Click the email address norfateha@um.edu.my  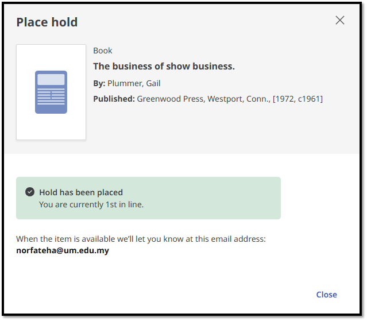[63, 250]
